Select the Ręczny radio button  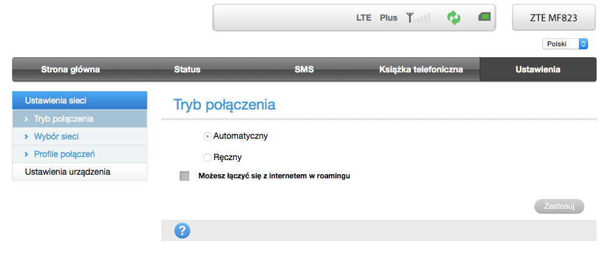(x=208, y=158)
